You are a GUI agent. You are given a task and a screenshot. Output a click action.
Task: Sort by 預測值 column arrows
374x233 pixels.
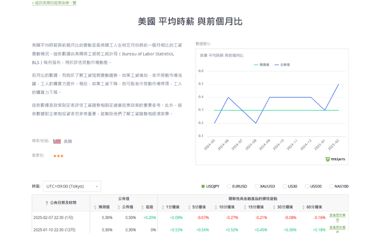coord(95,207)
